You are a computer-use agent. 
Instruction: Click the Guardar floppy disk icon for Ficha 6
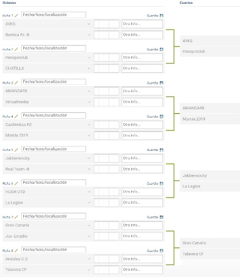tap(162, 183)
